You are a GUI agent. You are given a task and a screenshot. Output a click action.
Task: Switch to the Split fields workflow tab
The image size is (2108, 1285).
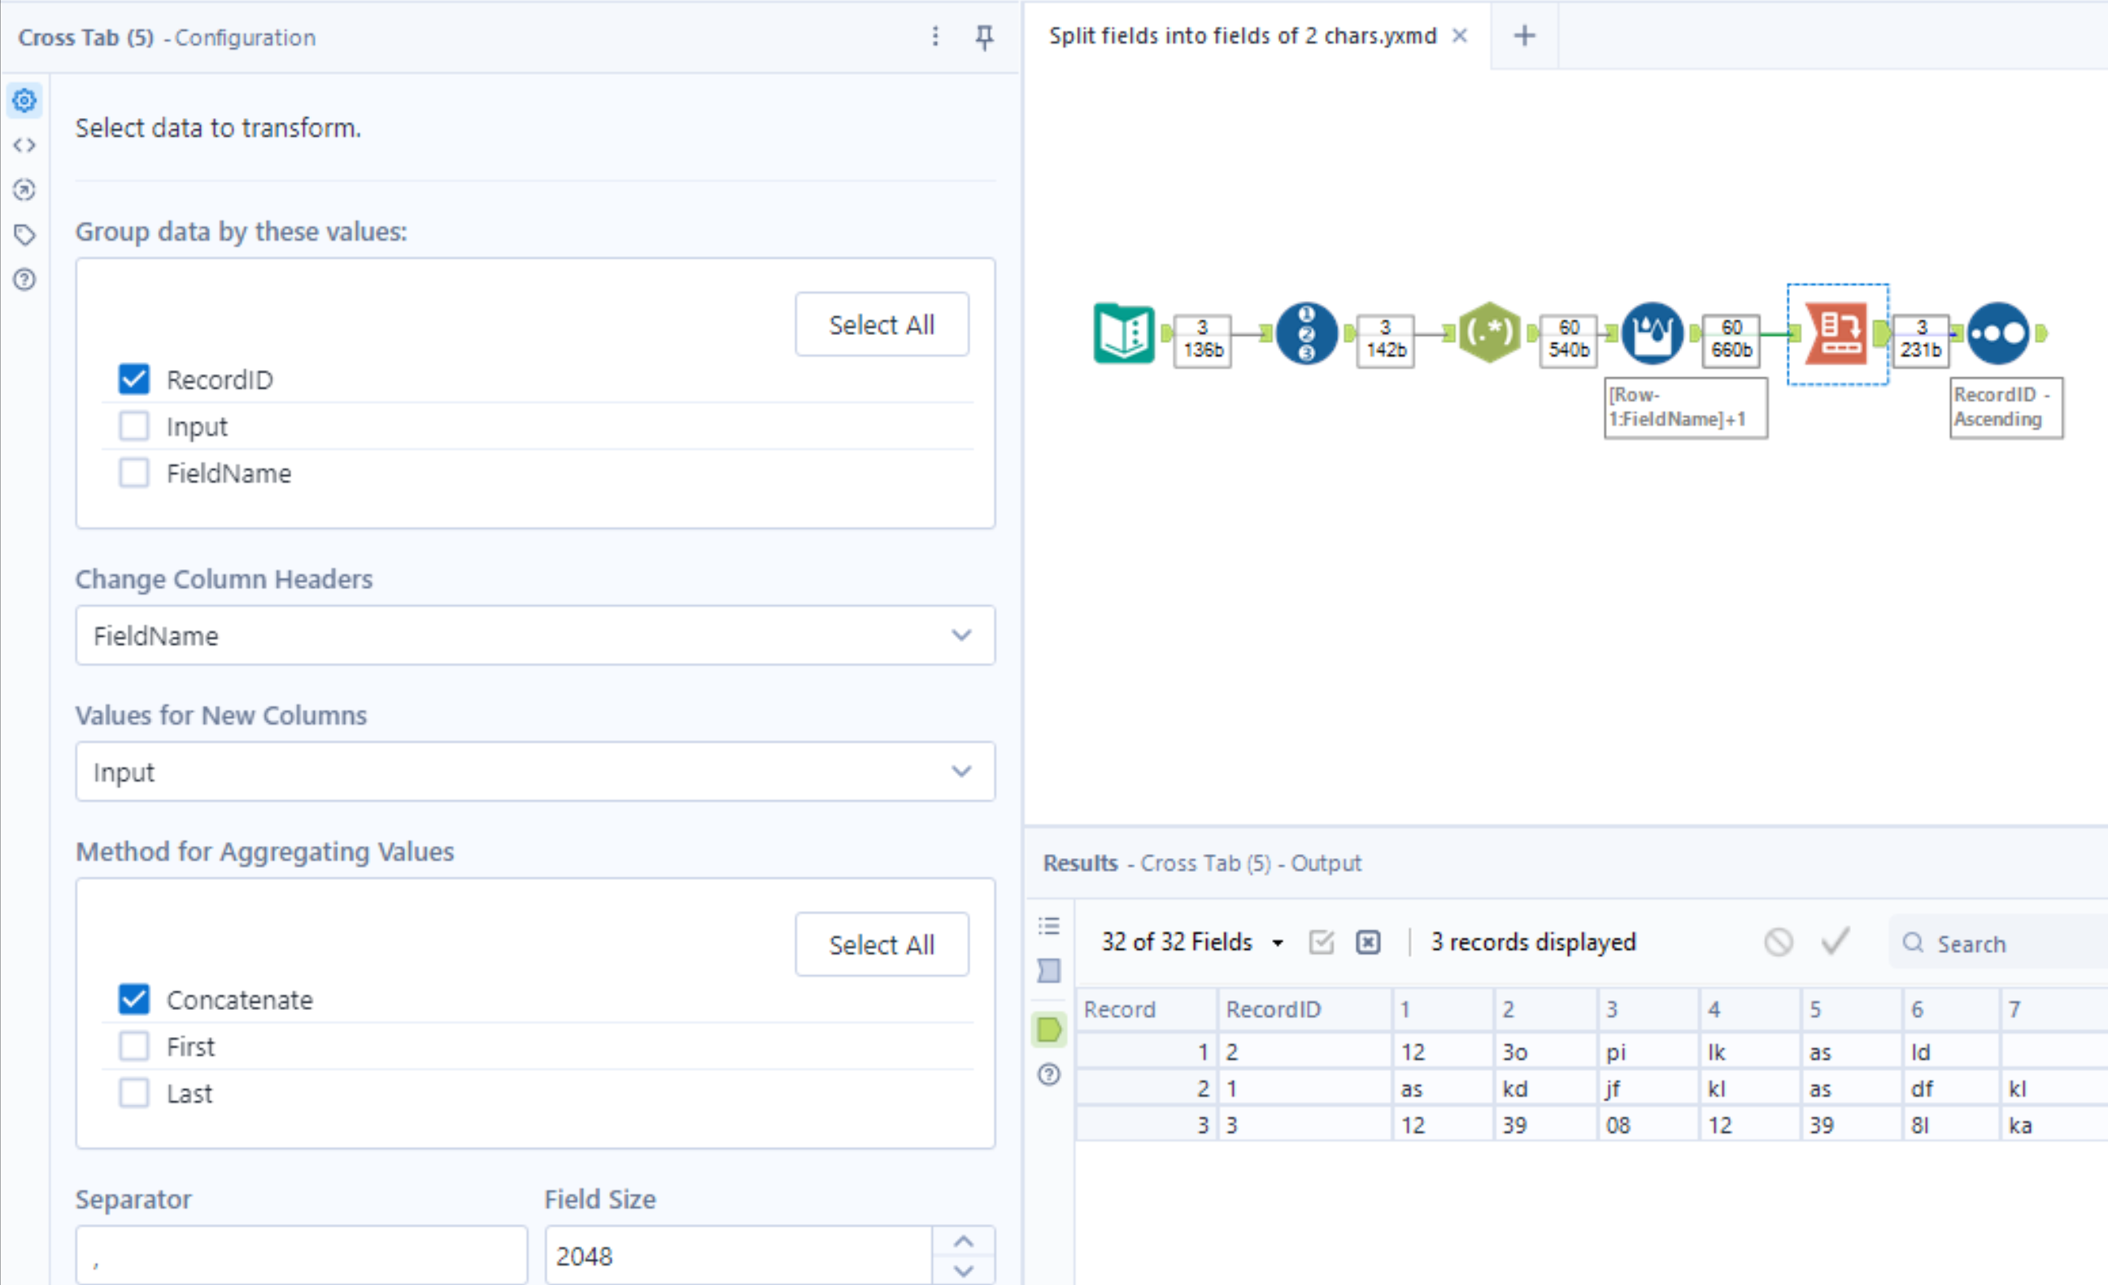click(1242, 36)
